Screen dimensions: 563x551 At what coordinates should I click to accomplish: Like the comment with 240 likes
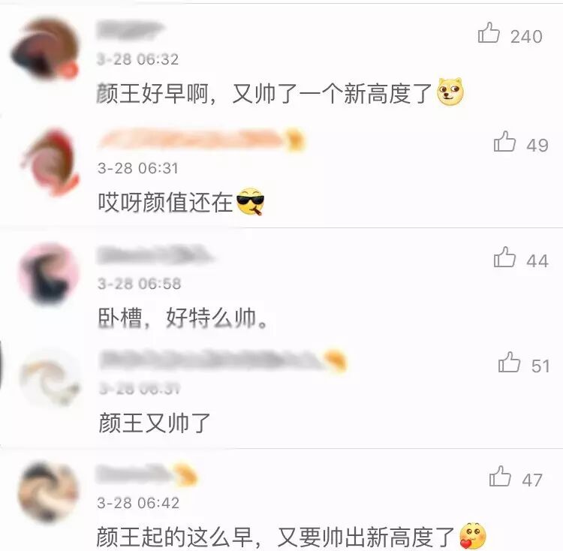tap(489, 33)
